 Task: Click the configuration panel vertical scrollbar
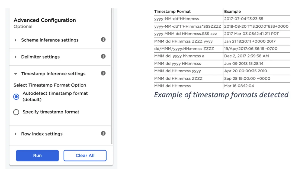(x=112, y=76)
